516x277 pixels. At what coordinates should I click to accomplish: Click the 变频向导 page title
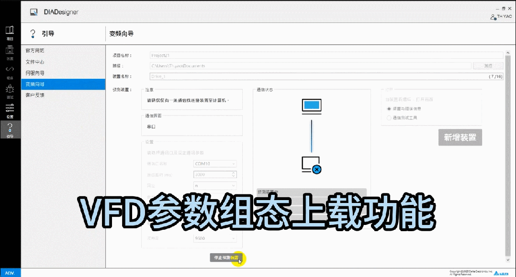click(122, 33)
